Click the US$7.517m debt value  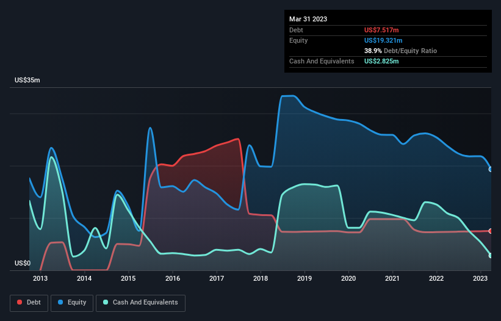381,30
